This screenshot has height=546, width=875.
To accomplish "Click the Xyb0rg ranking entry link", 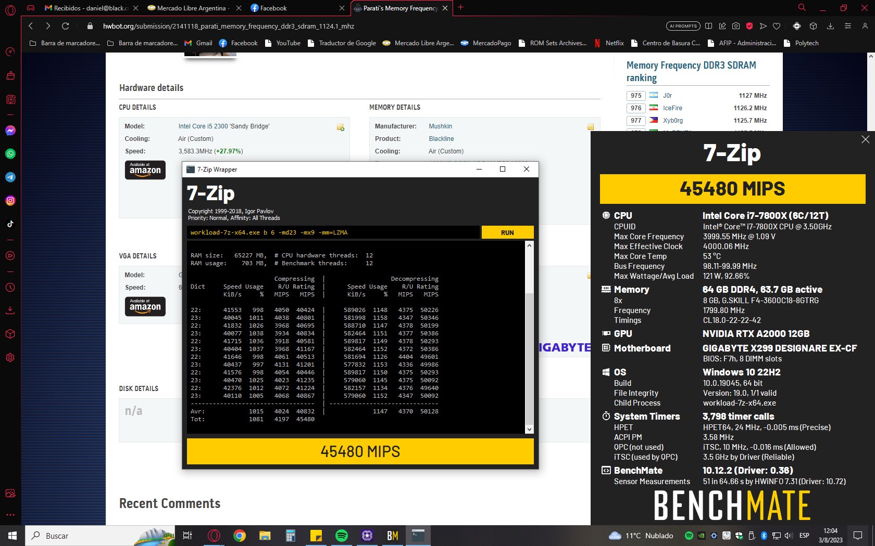I will pyautogui.click(x=673, y=121).
